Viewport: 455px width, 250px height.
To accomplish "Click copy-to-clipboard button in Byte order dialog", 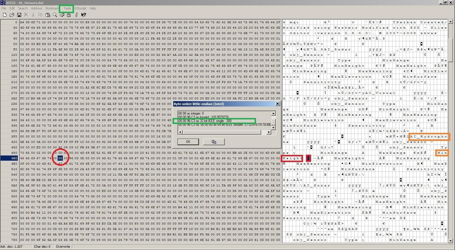I will pos(214,142).
